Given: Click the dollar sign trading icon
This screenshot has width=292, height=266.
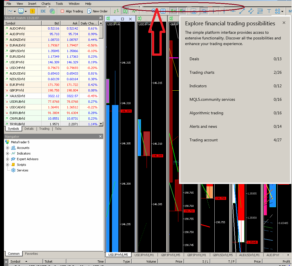Looking at the screenshot, I should [x=32, y=11].
